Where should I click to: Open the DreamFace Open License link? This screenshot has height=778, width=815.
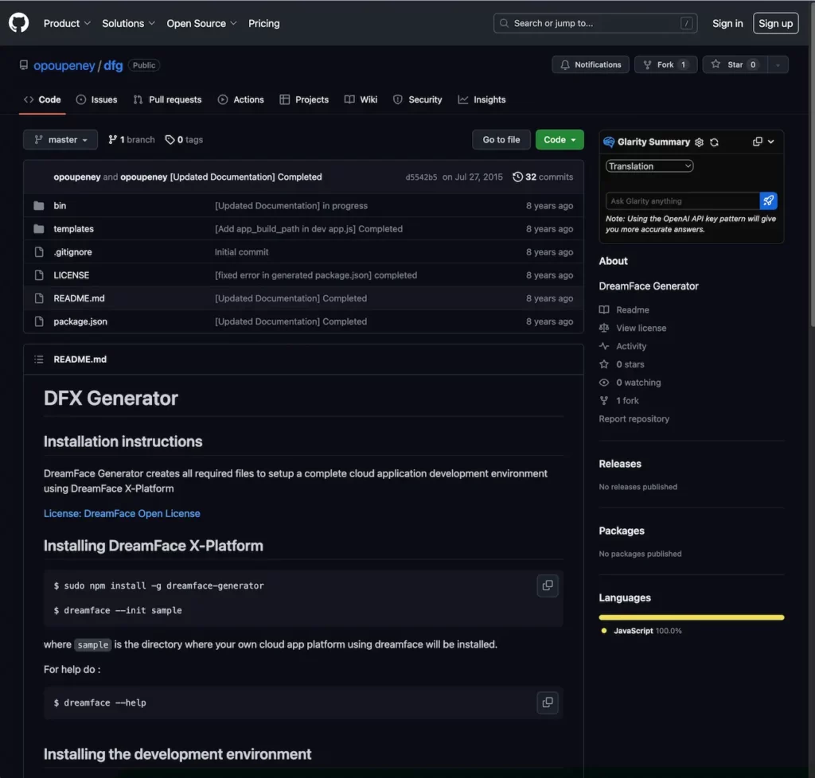[x=122, y=513]
